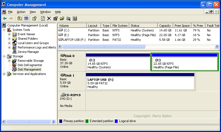Image resolution: width=221 pixels, height=132 pixels.
Task: Click the Refresh toolbar icon
Action: [43, 18]
